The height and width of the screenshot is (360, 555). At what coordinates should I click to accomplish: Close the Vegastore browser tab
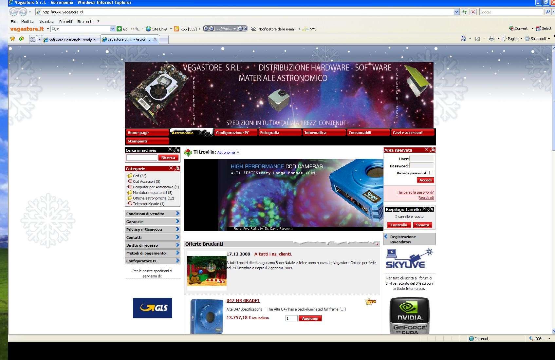tap(155, 39)
